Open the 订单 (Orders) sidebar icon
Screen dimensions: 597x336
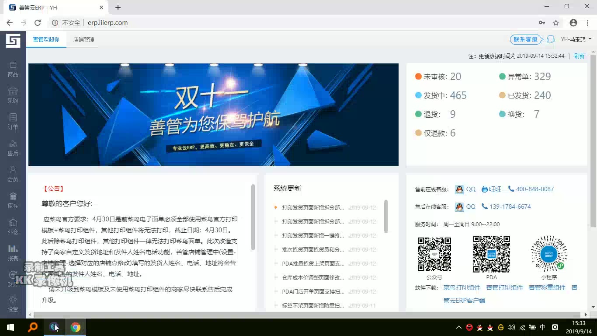(x=13, y=122)
